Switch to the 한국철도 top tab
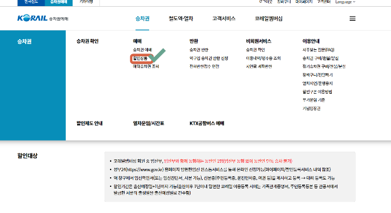Image resolution: width=391 pixels, height=213 pixels. 31,2
